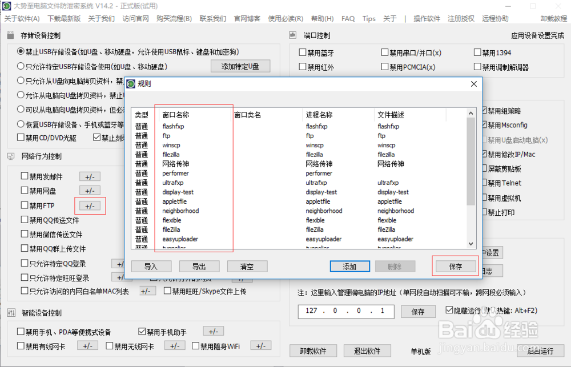571x367 pixels.
Task: Open 注册授权 menu item
Action: pyautogui.click(x=461, y=19)
